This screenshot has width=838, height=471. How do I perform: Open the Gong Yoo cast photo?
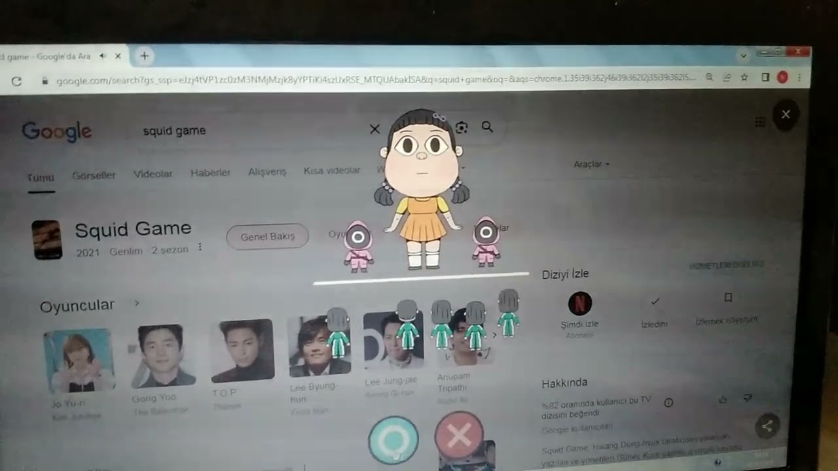click(162, 355)
